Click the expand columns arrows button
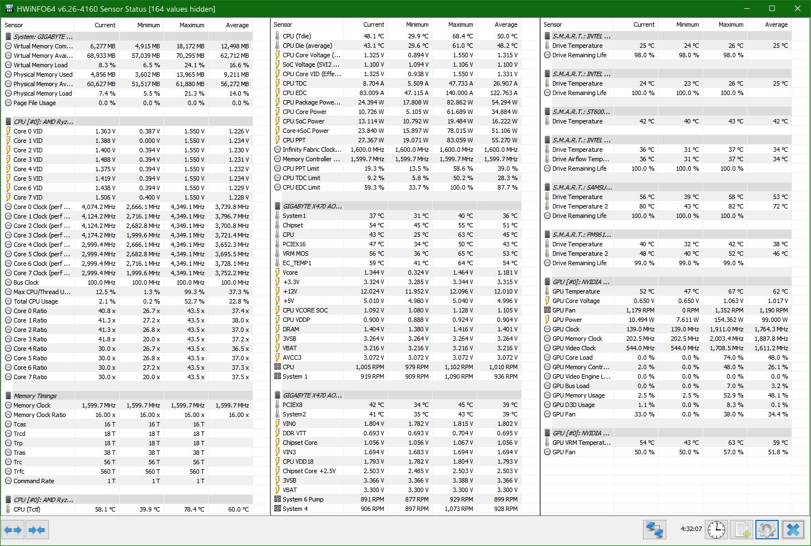This screenshot has height=546, width=811. 13,530
